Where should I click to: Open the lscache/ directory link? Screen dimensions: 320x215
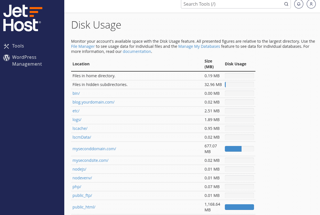[x=80, y=128]
